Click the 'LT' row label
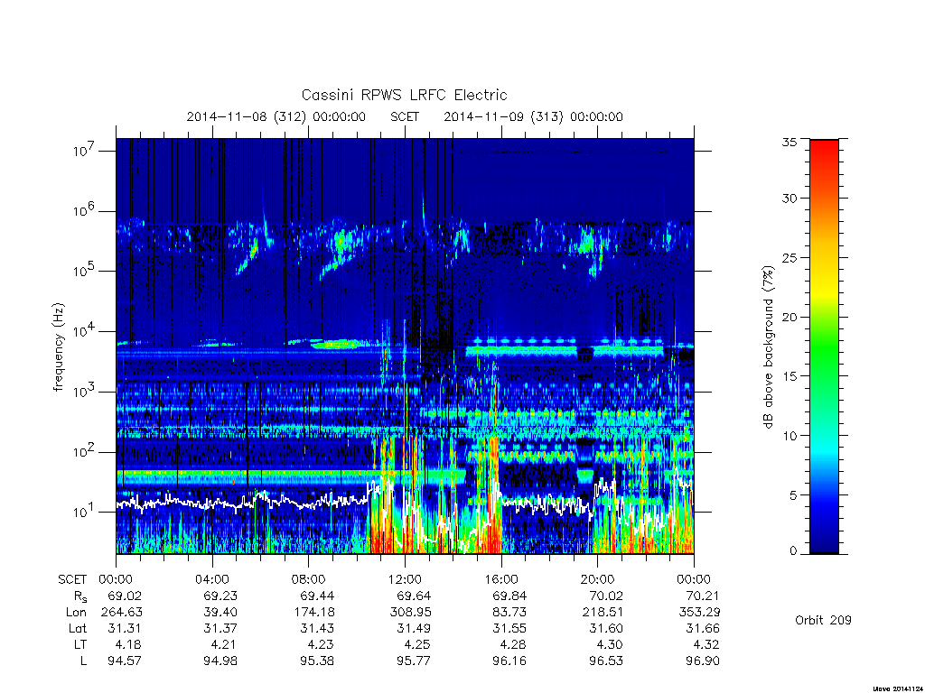 [x=80, y=644]
